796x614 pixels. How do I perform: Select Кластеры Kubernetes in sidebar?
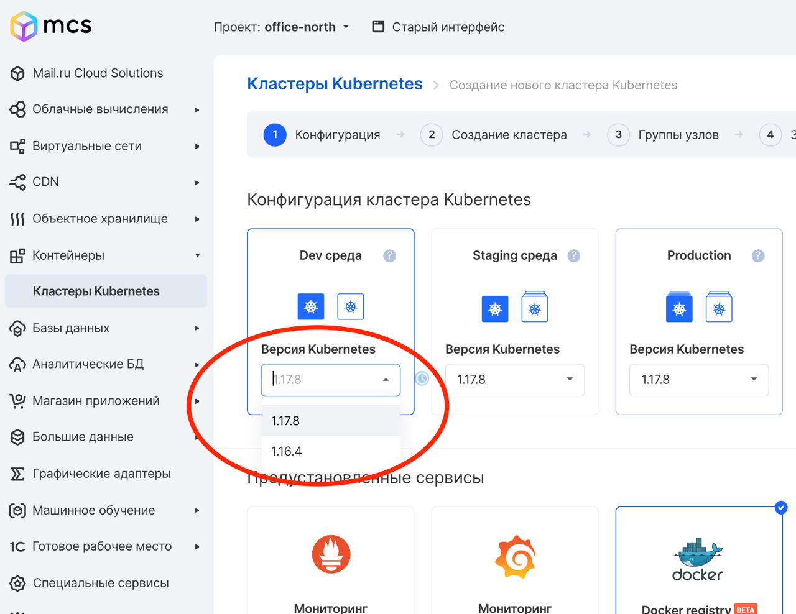pos(106,291)
